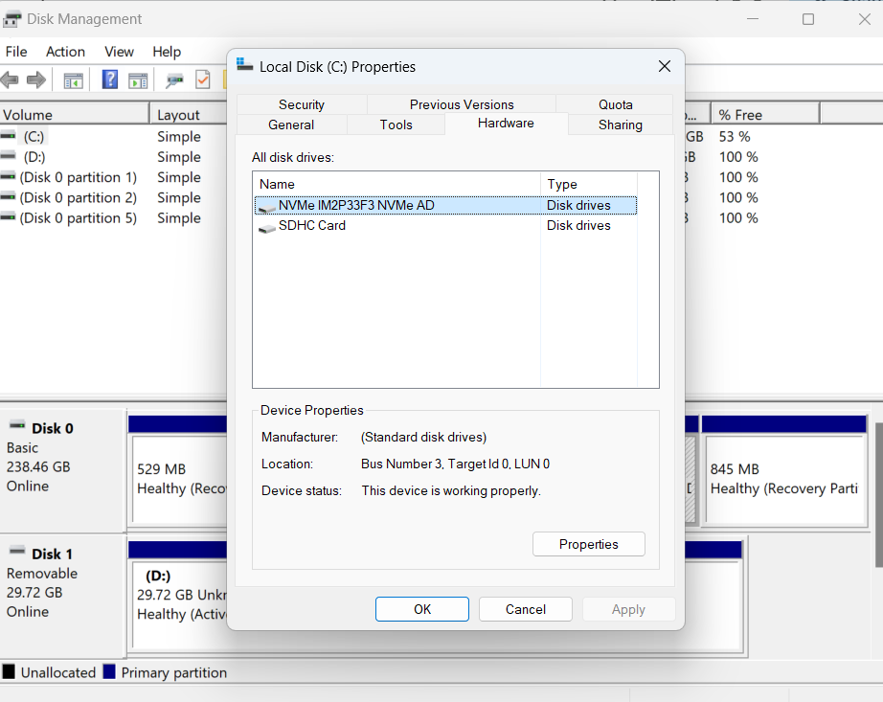Viewport: 883px width, 702px height.
Task: Click the Show/Hide Console Tree icon
Action: coord(73,79)
